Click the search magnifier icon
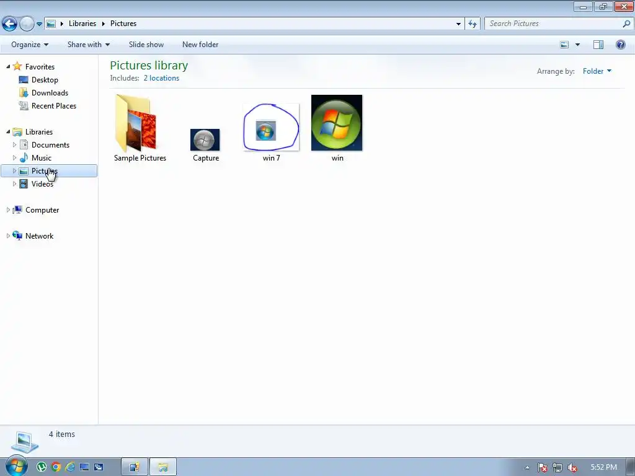 click(x=626, y=24)
